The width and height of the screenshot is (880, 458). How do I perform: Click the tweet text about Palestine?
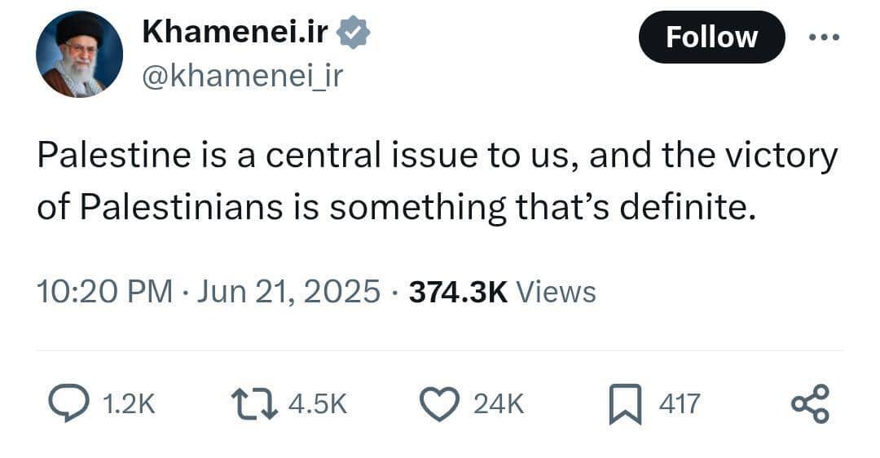437,182
